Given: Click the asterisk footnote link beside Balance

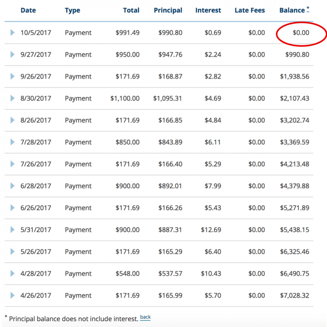Looking at the screenshot, I should tap(308, 9).
